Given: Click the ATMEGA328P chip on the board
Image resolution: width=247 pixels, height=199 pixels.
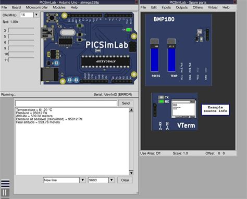Looking at the screenshot, I should pos(105,61).
